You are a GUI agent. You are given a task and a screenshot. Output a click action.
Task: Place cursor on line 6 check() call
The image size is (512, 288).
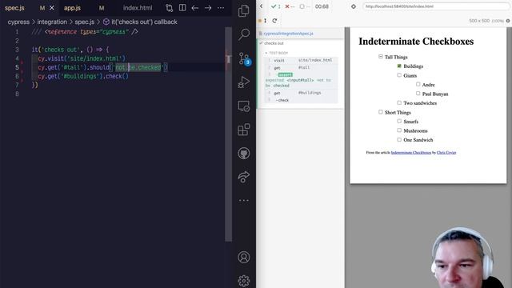tap(116, 77)
